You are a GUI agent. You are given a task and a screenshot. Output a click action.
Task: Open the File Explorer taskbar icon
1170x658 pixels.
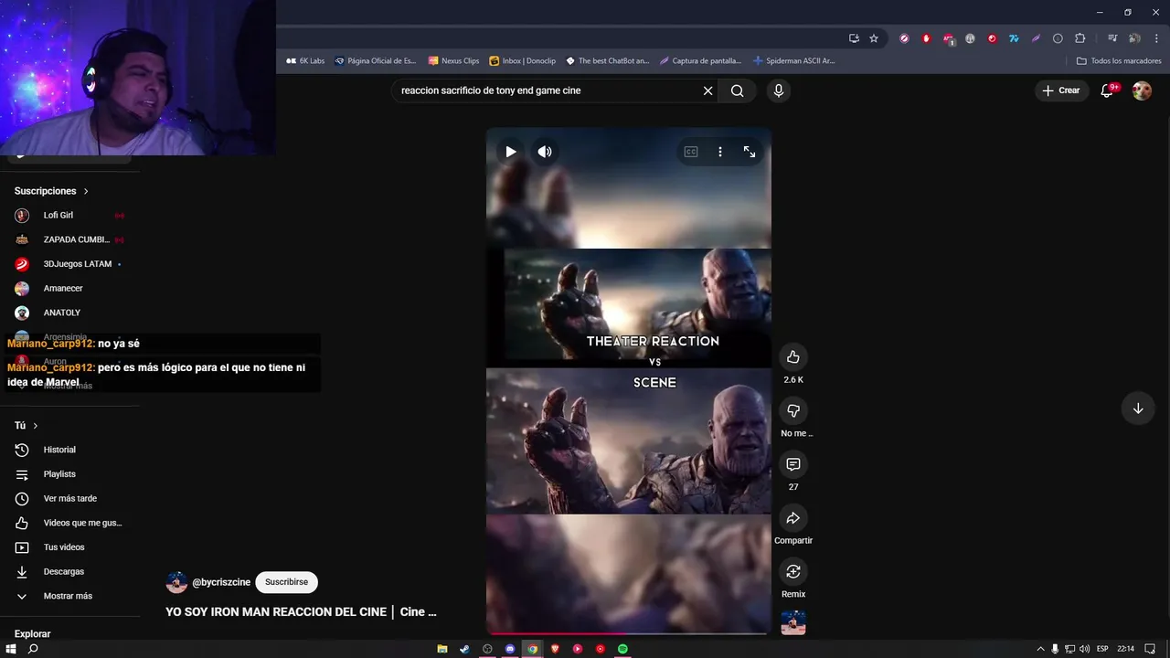pyautogui.click(x=442, y=649)
